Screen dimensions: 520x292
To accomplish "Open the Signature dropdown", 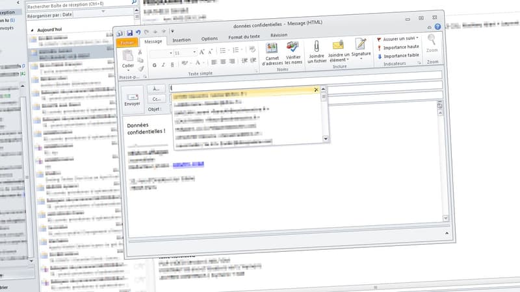I will tap(361, 48).
